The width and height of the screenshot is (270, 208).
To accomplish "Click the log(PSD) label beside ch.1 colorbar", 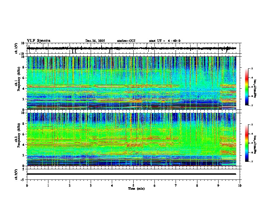I will click(x=255, y=89).
